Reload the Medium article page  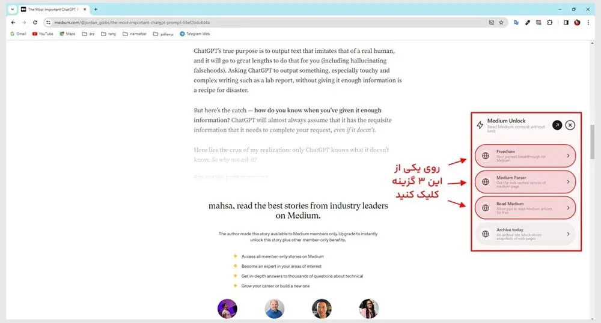tap(35, 23)
